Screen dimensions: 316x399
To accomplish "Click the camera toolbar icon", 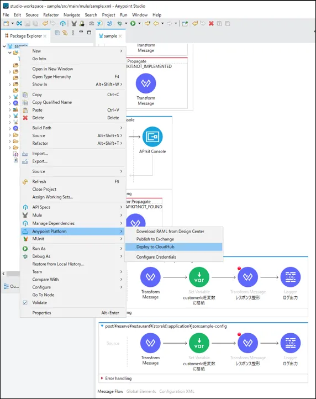I will [91, 23].
